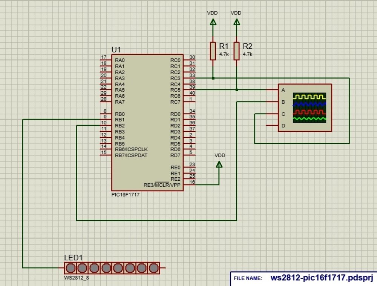Click the VDD power terminal above R1

point(213,22)
